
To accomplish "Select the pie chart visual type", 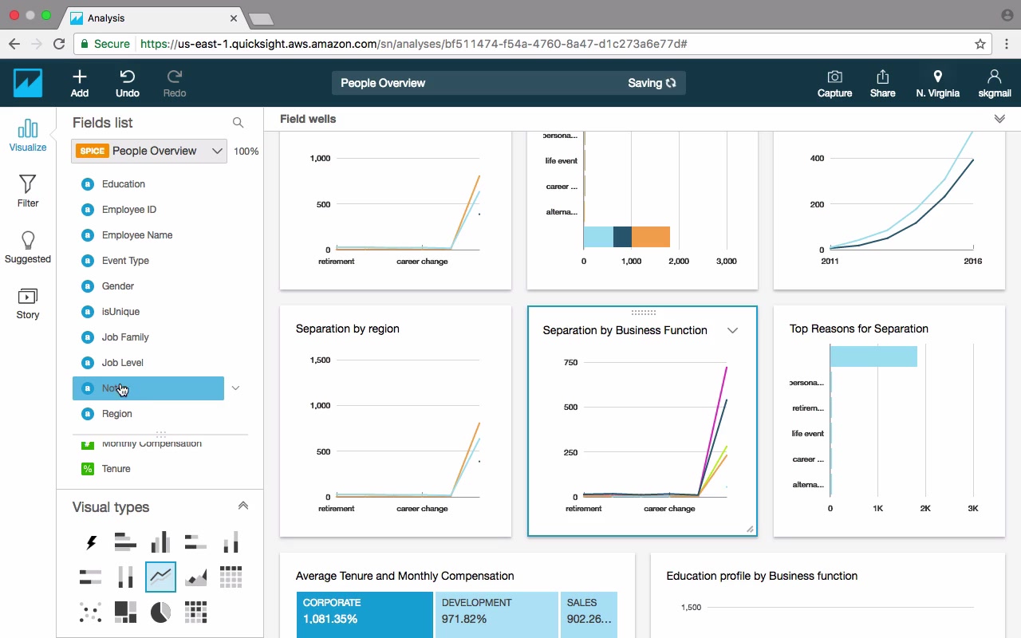I will coord(160,612).
